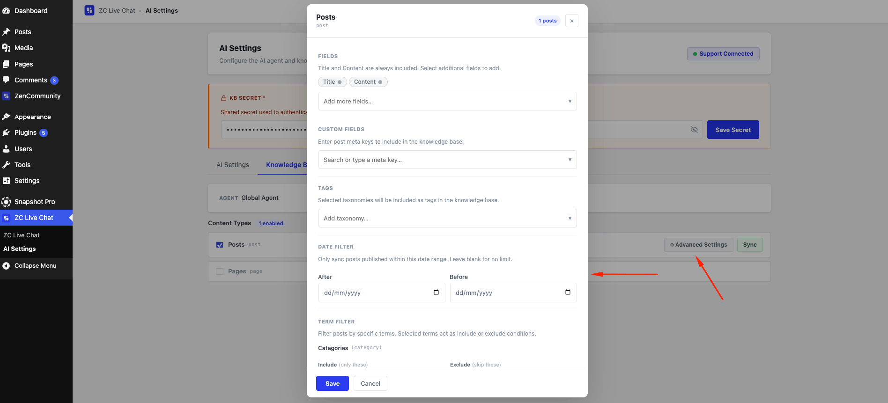Open AI Settings submenu item
The image size is (888, 403).
(x=20, y=249)
